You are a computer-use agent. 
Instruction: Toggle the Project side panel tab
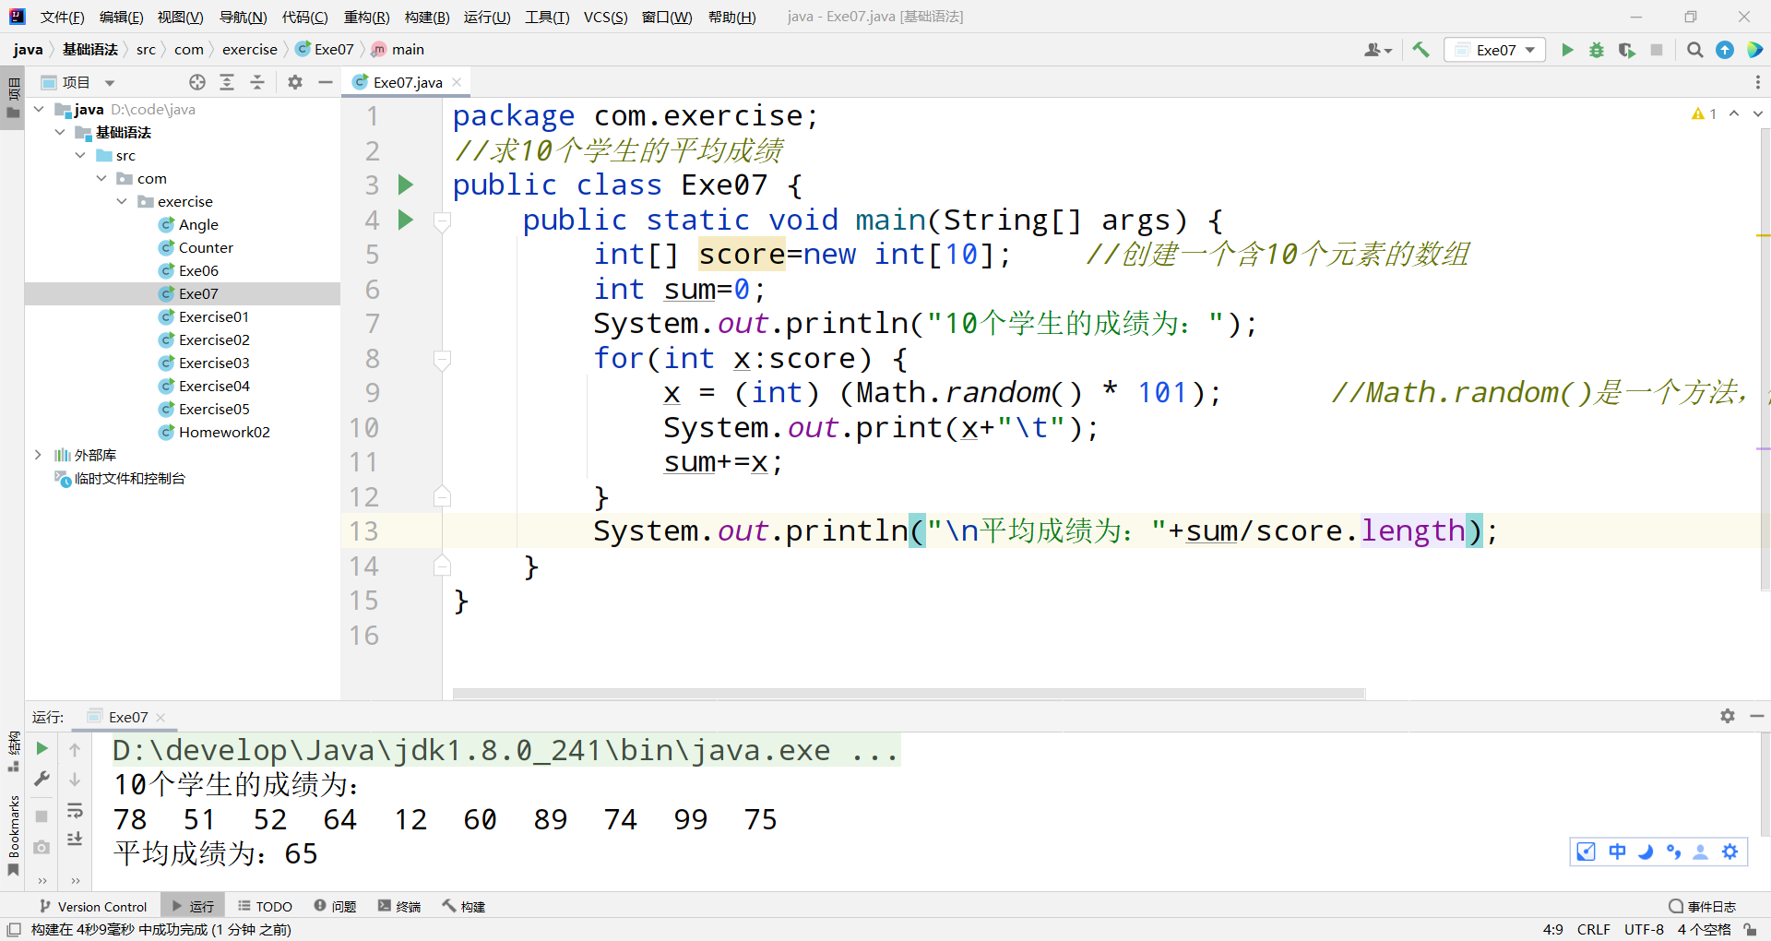point(13,98)
